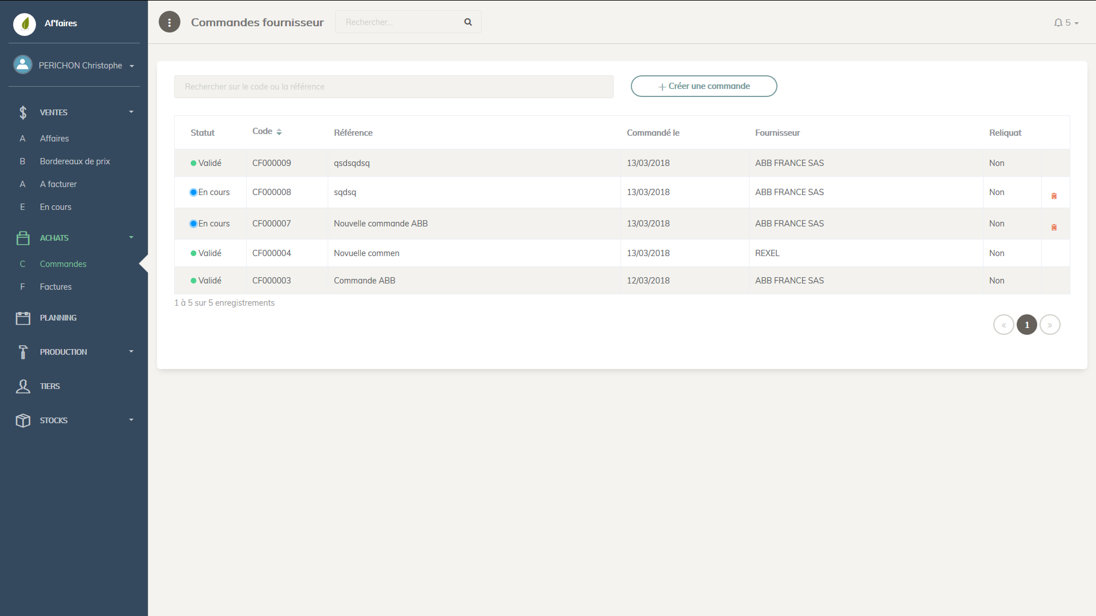Click supplier REXEL cell
Image resolution: width=1096 pixels, height=616 pixels.
(767, 253)
